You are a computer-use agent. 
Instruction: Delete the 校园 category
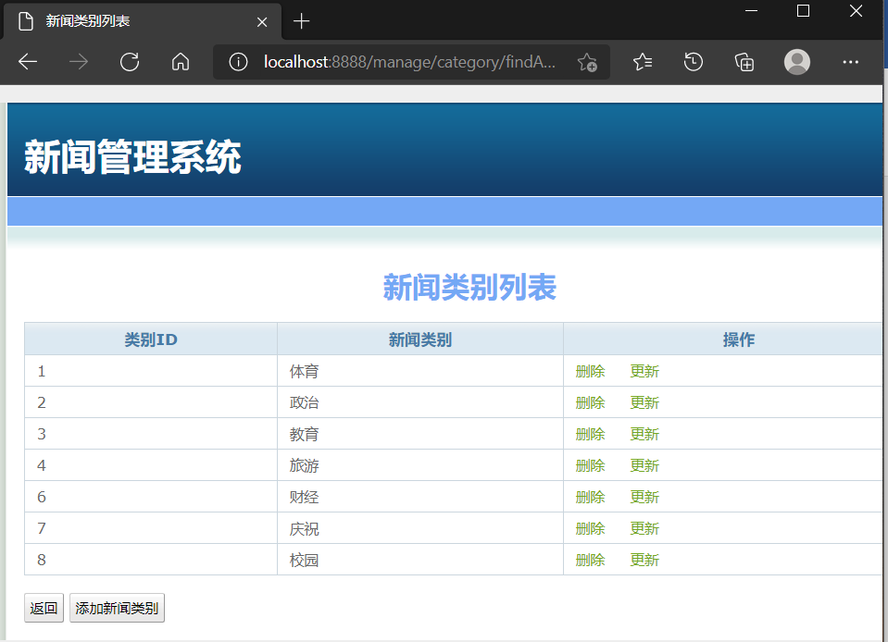click(590, 560)
